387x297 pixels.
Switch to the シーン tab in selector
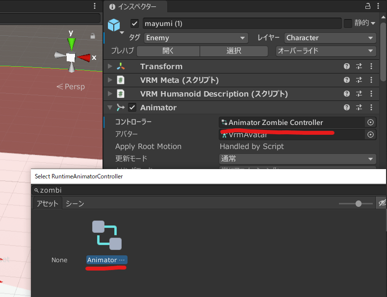[75, 204]
